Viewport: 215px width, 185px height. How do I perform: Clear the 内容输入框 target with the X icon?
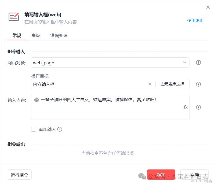[150, 84]
